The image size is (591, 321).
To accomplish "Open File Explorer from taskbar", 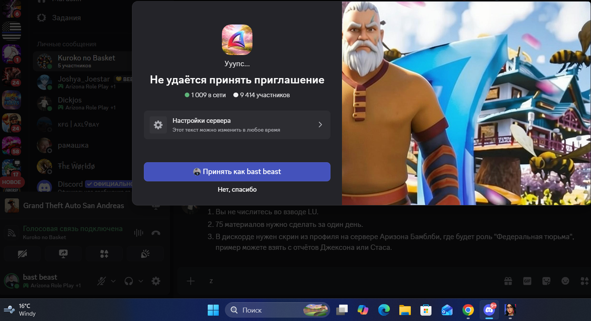I will click(405, 310).
